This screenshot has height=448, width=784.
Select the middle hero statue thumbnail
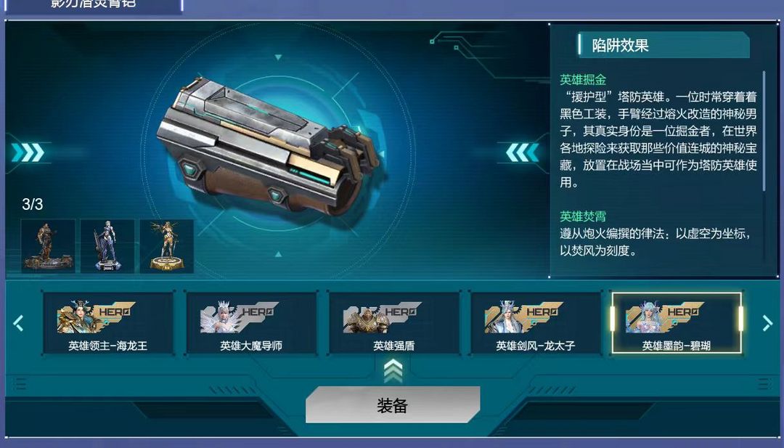coord(107,246)
